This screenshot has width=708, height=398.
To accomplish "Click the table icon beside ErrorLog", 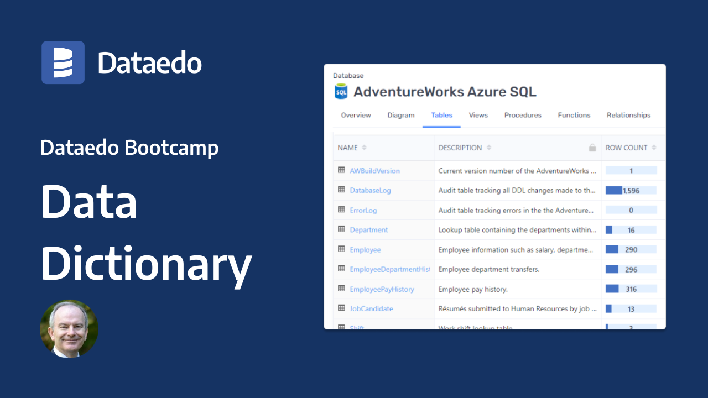I will point(341,210).
